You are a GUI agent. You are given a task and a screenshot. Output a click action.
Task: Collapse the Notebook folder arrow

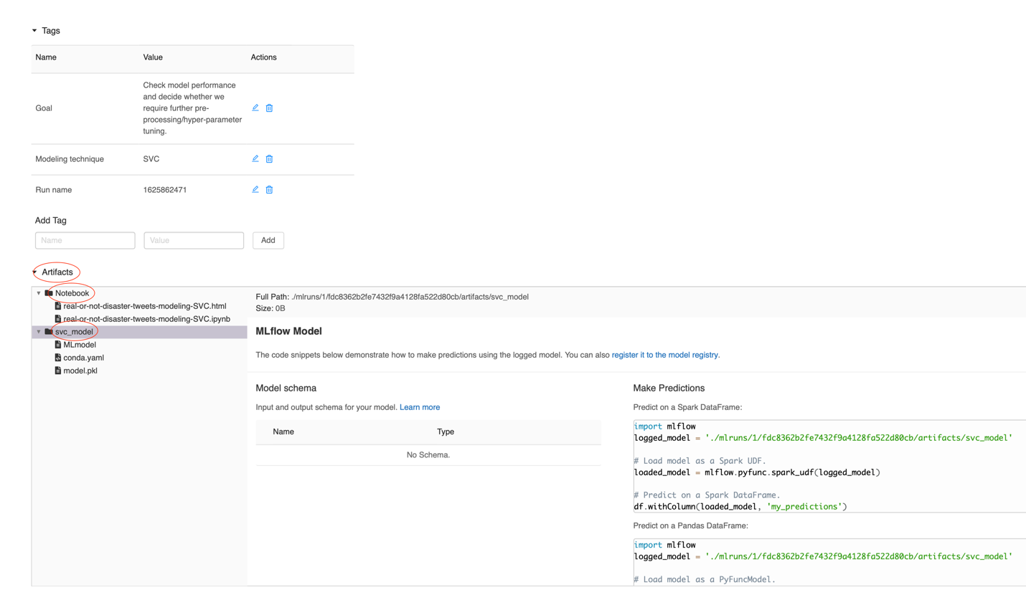coord(39,293)
